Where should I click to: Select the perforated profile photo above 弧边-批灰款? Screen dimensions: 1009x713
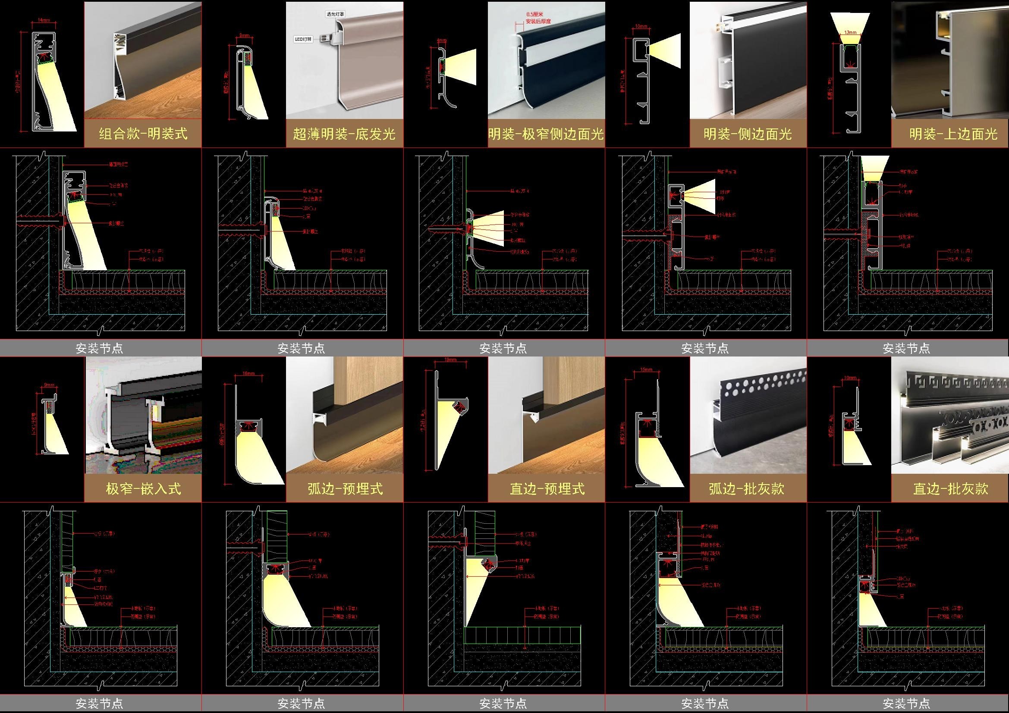click(x=748, y=415)
